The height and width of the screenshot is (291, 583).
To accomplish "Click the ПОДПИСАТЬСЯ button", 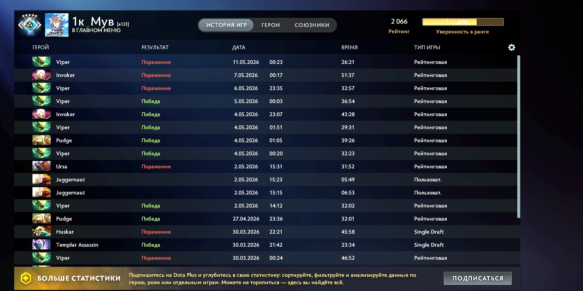I will point(477,278).
